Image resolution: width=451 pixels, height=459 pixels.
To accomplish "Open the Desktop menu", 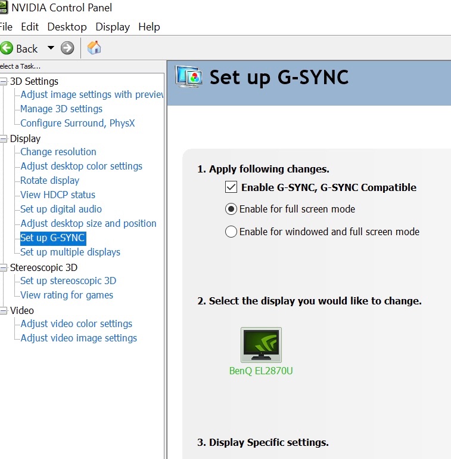I will (x=67, y=27).
